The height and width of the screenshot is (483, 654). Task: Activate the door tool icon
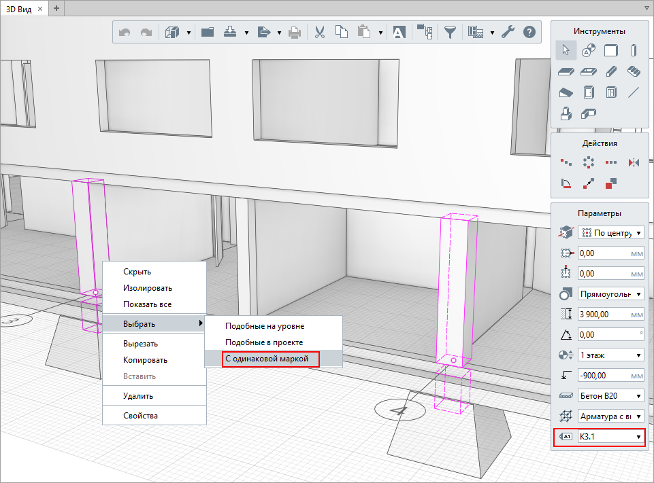(x=589, y=92)
